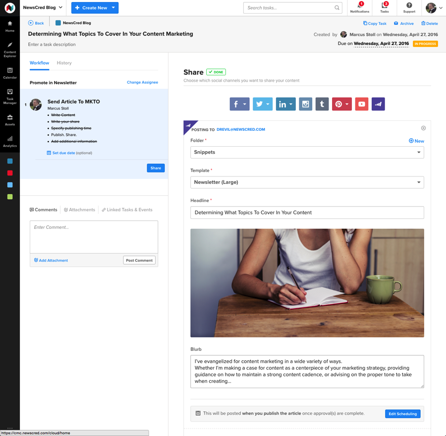Open Template dropdown Newsletter (Large)
Image resolution: width=446 pixels, height=436 pixels.
307,182
